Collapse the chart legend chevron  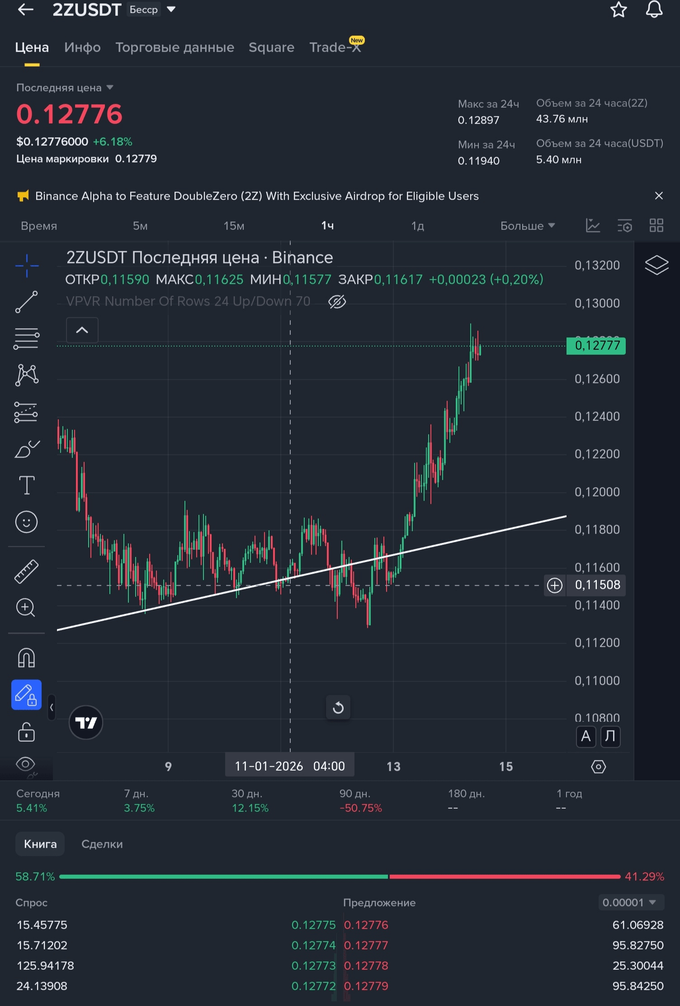(82, 330)
